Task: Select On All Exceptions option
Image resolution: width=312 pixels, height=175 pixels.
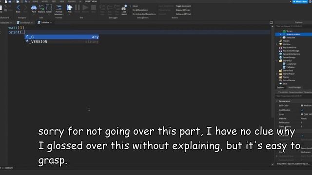Action: tap(140, 10)
